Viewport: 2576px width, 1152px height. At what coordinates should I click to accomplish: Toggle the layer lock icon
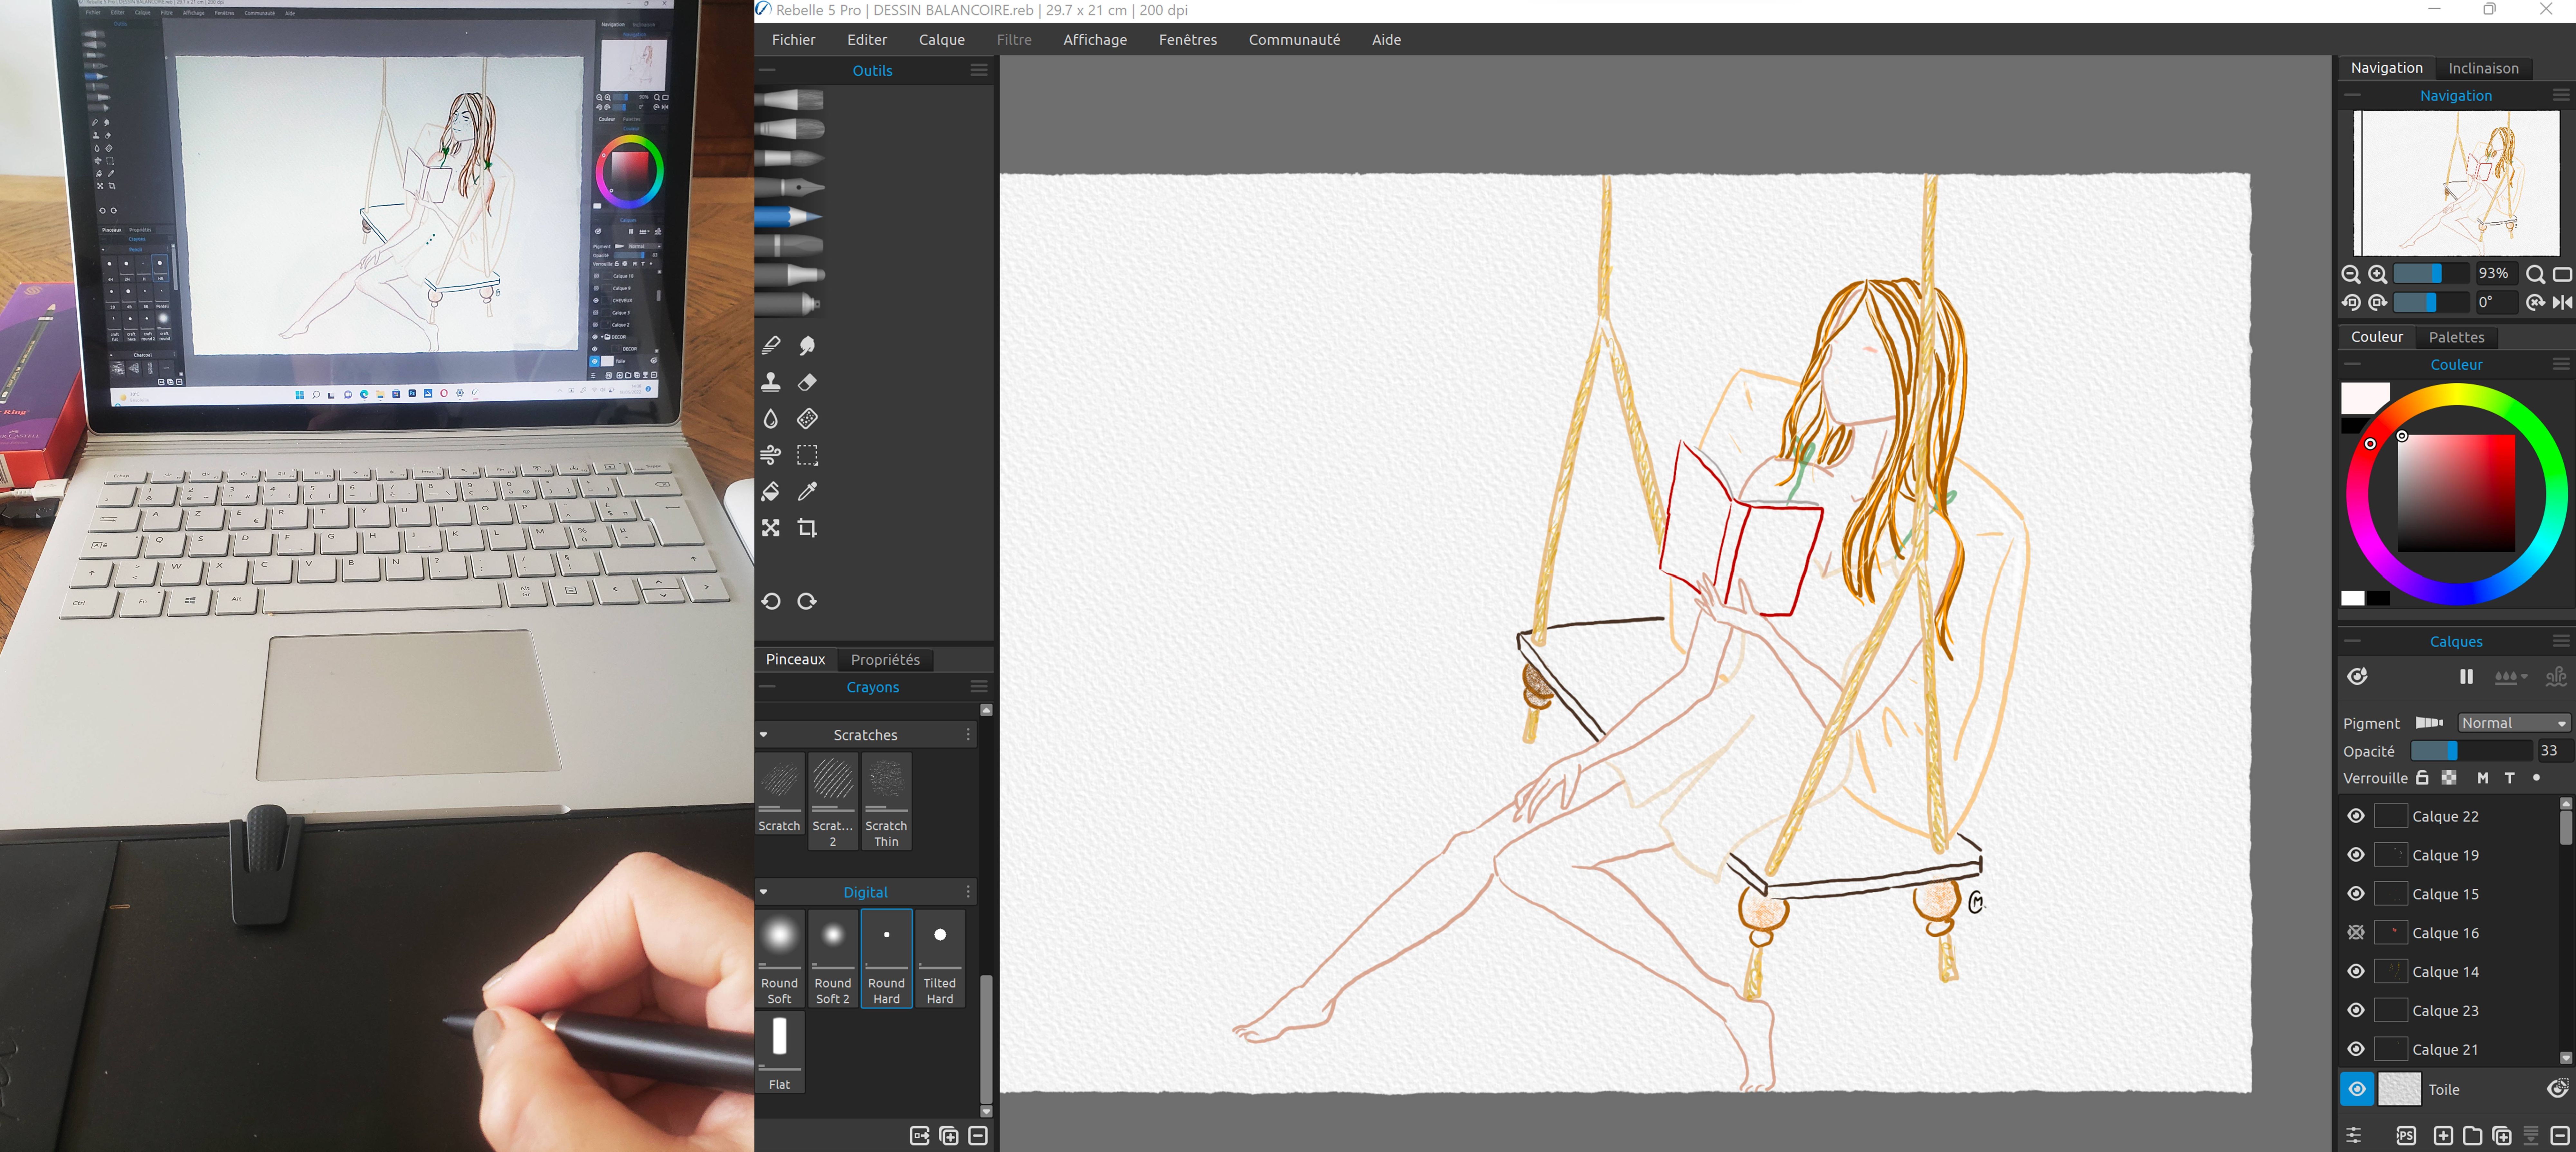[x=2422, y=778]
